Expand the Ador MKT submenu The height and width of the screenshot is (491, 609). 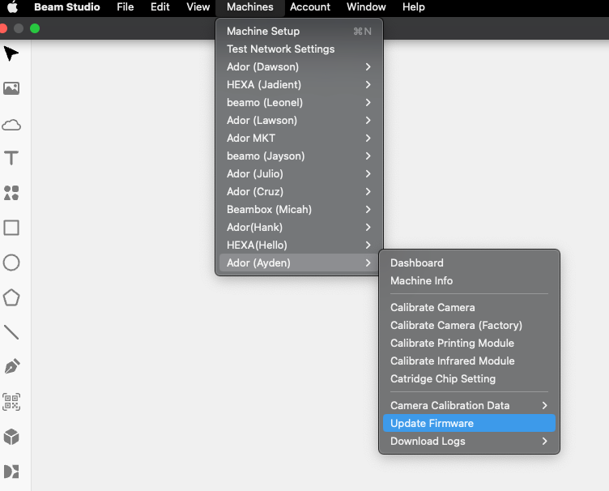point(299,139)
